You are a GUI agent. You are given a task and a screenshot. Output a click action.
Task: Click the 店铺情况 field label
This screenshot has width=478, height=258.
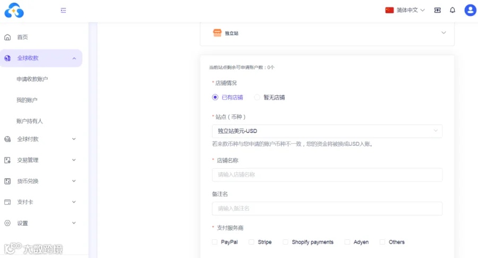[x=226, y=83]
